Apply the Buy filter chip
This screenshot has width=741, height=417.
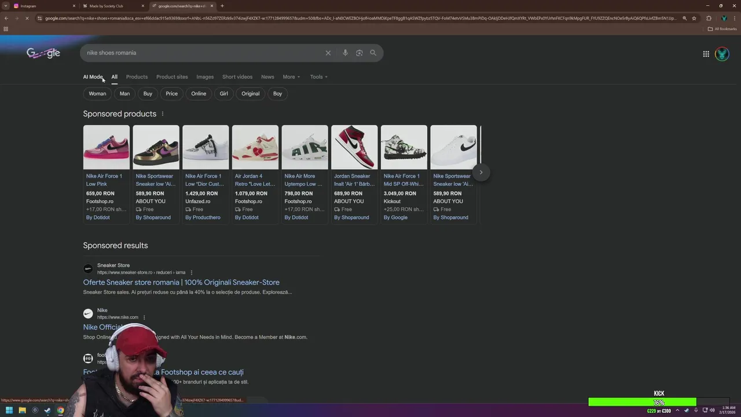(x=148, y=94)
